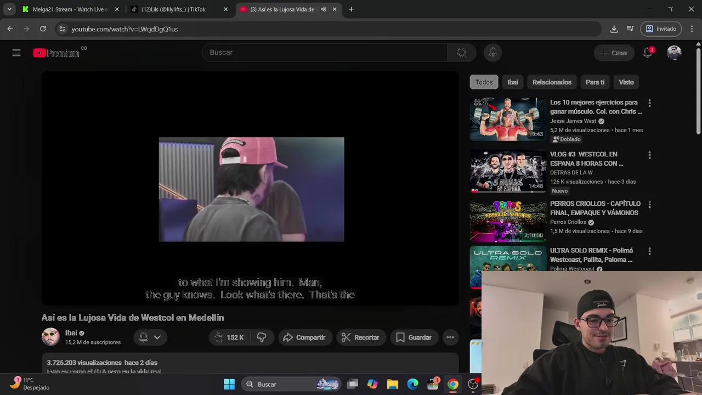Close the TikTok tab

pos(225,9)
